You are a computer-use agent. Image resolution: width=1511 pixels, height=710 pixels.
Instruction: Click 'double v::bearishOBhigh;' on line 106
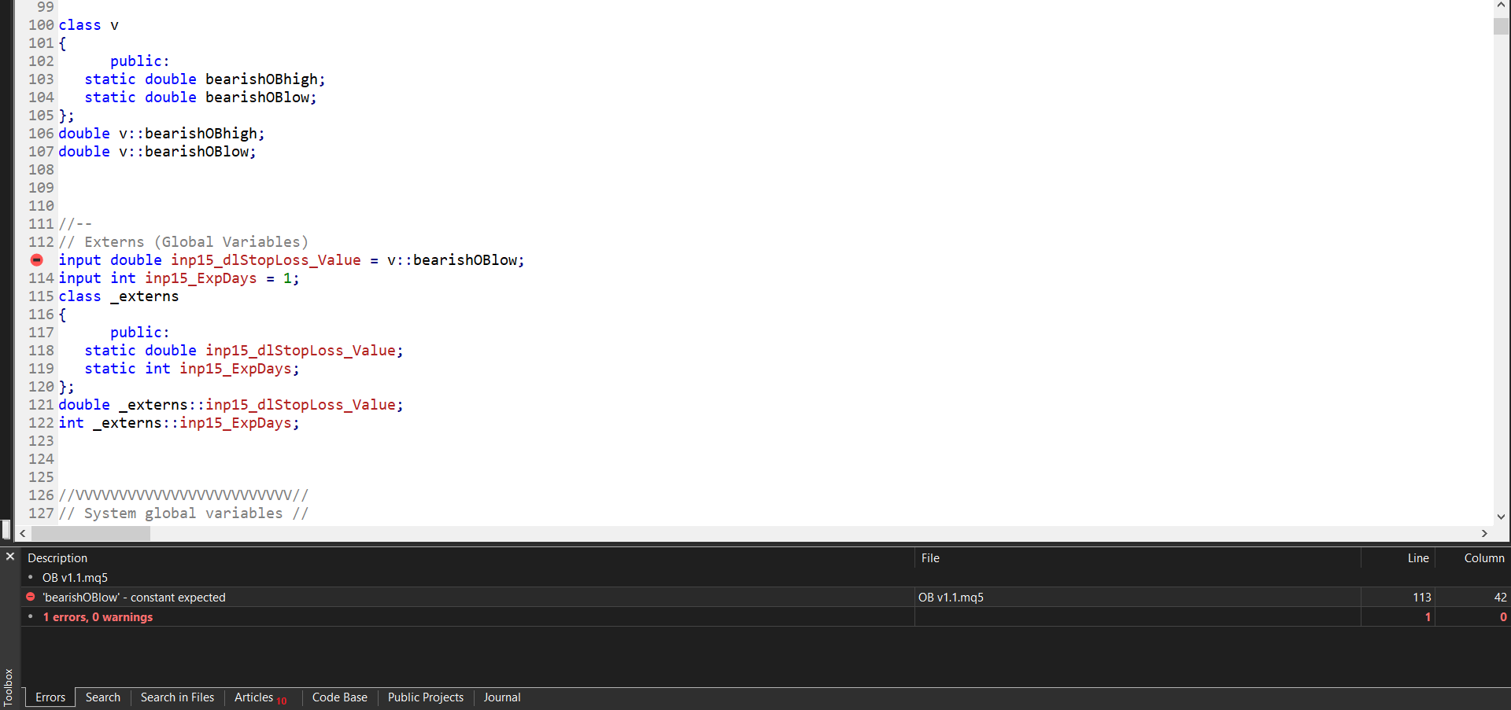(161, 134)
